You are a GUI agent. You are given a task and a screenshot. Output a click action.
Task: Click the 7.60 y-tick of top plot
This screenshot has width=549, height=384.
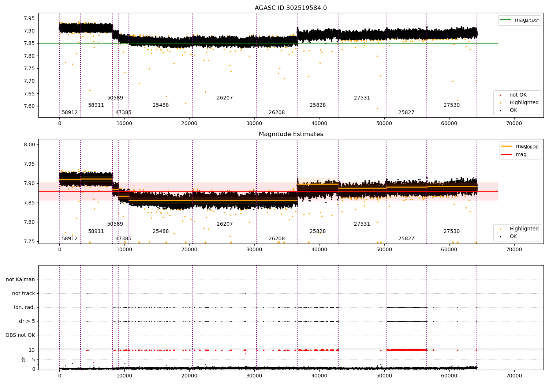(x=30, y=106)
